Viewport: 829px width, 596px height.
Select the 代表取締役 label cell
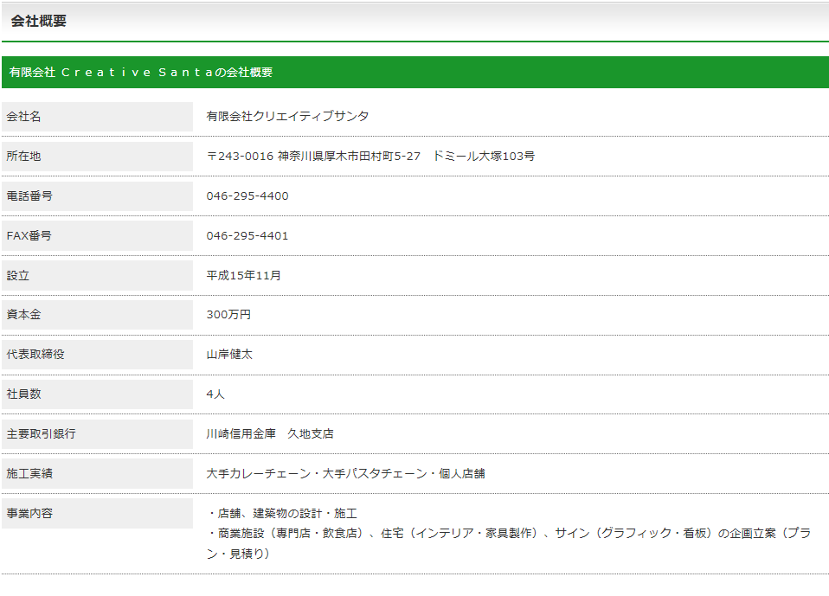[x=97, y=355]
